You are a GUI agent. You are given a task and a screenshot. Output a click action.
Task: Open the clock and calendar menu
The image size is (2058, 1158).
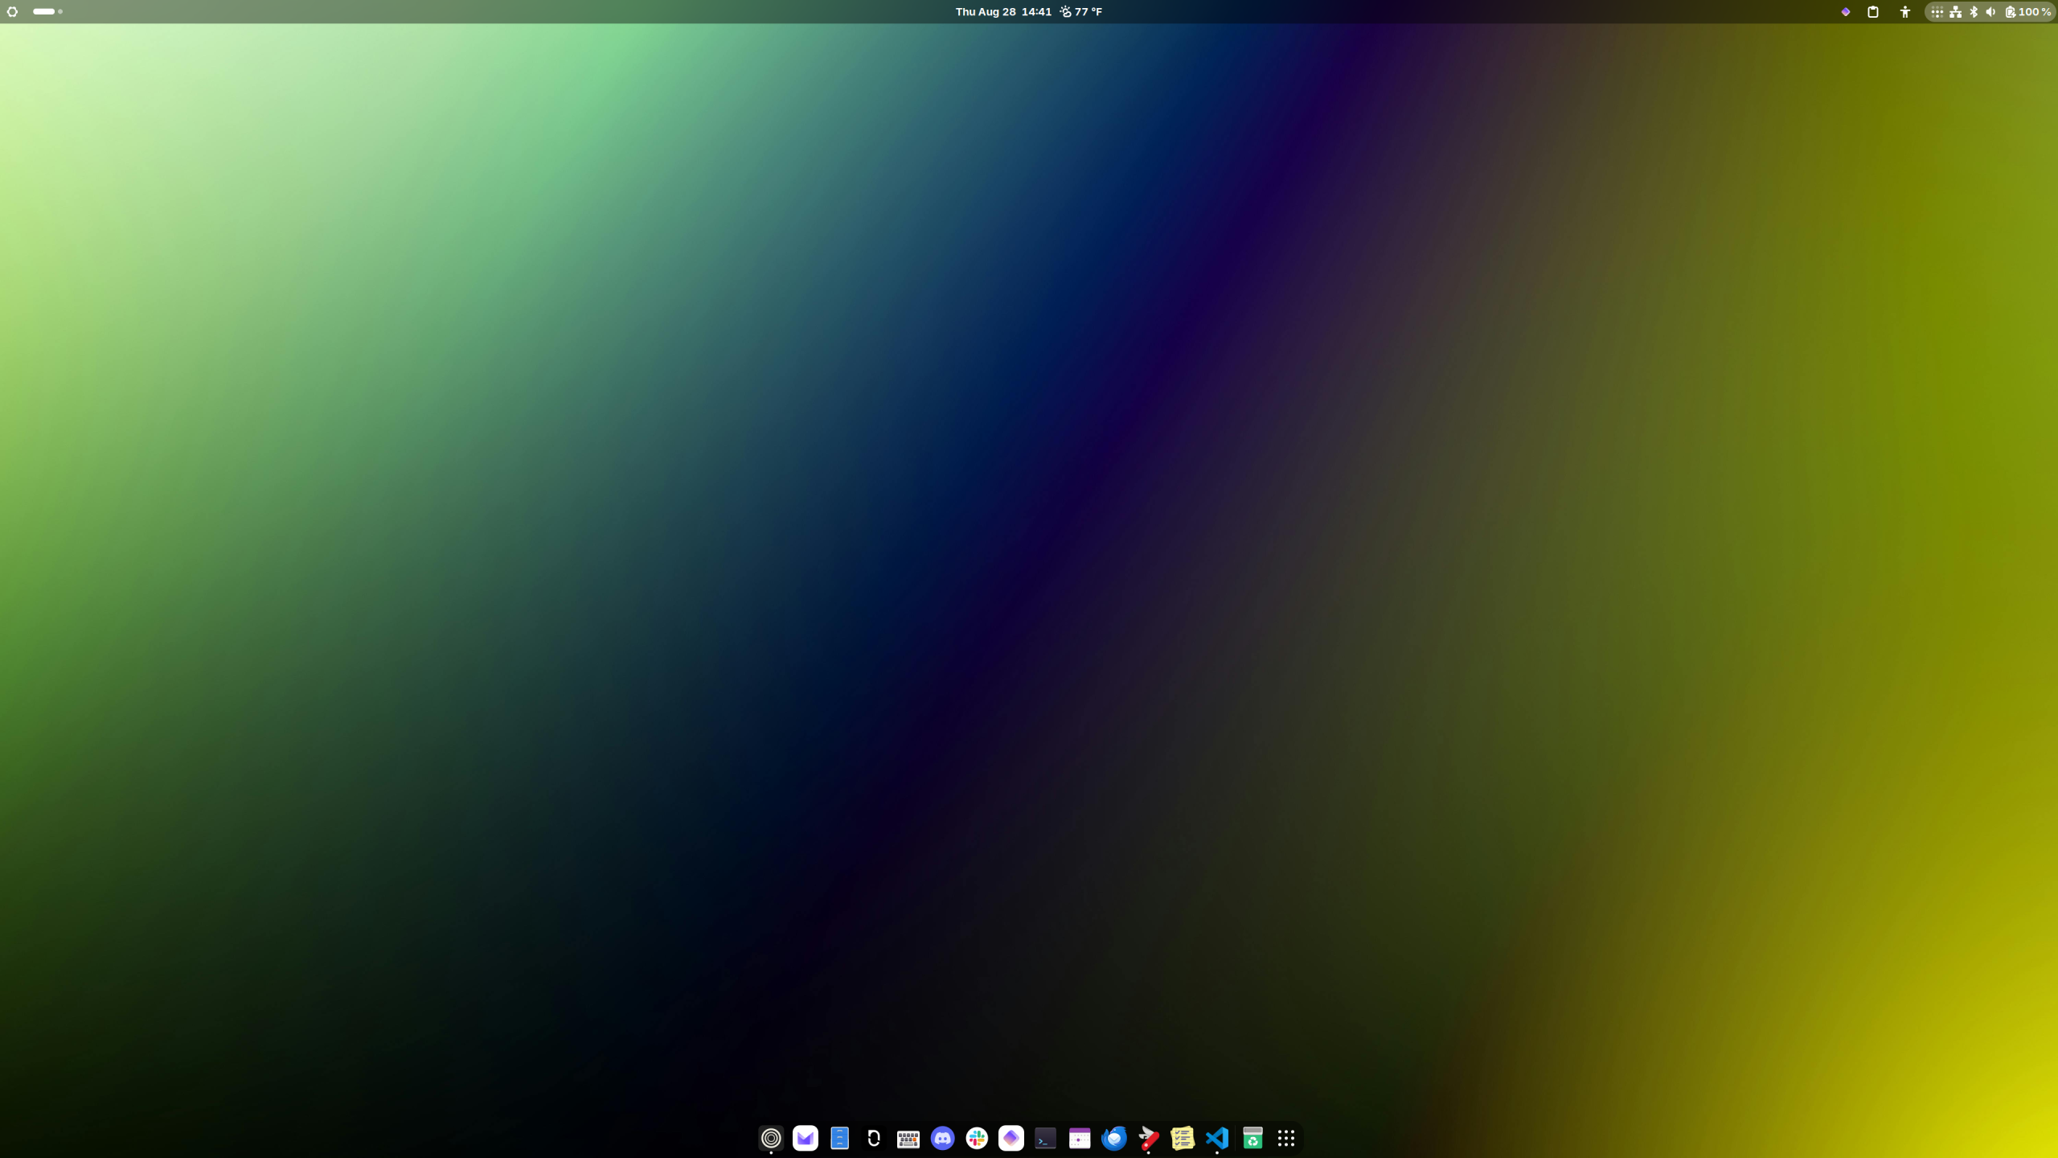tap(1002, 11)
